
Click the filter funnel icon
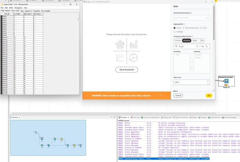[x=176, y=46]
